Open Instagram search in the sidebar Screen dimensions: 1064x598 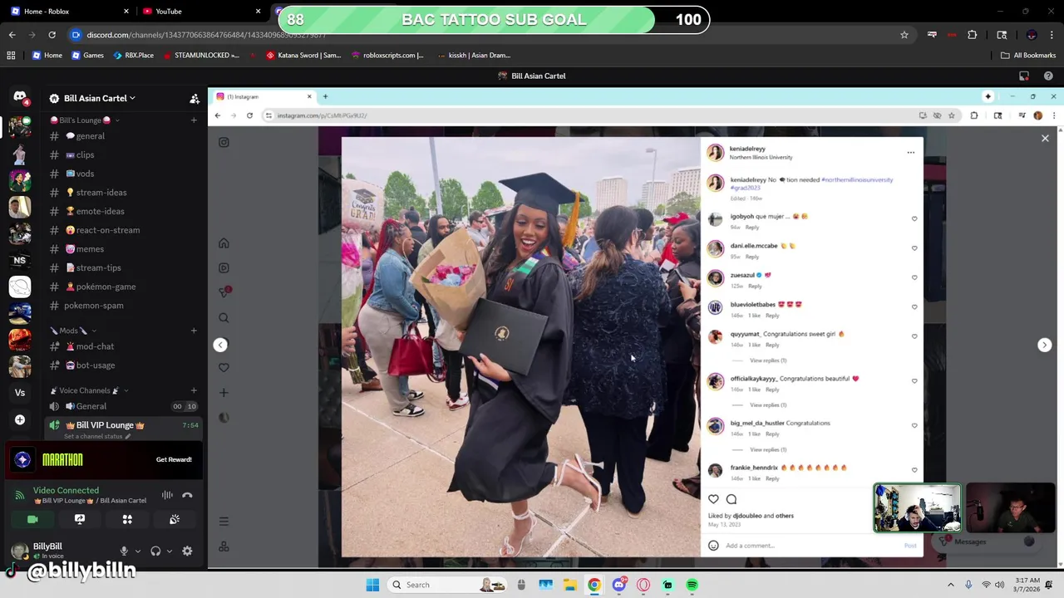point(224,317)
